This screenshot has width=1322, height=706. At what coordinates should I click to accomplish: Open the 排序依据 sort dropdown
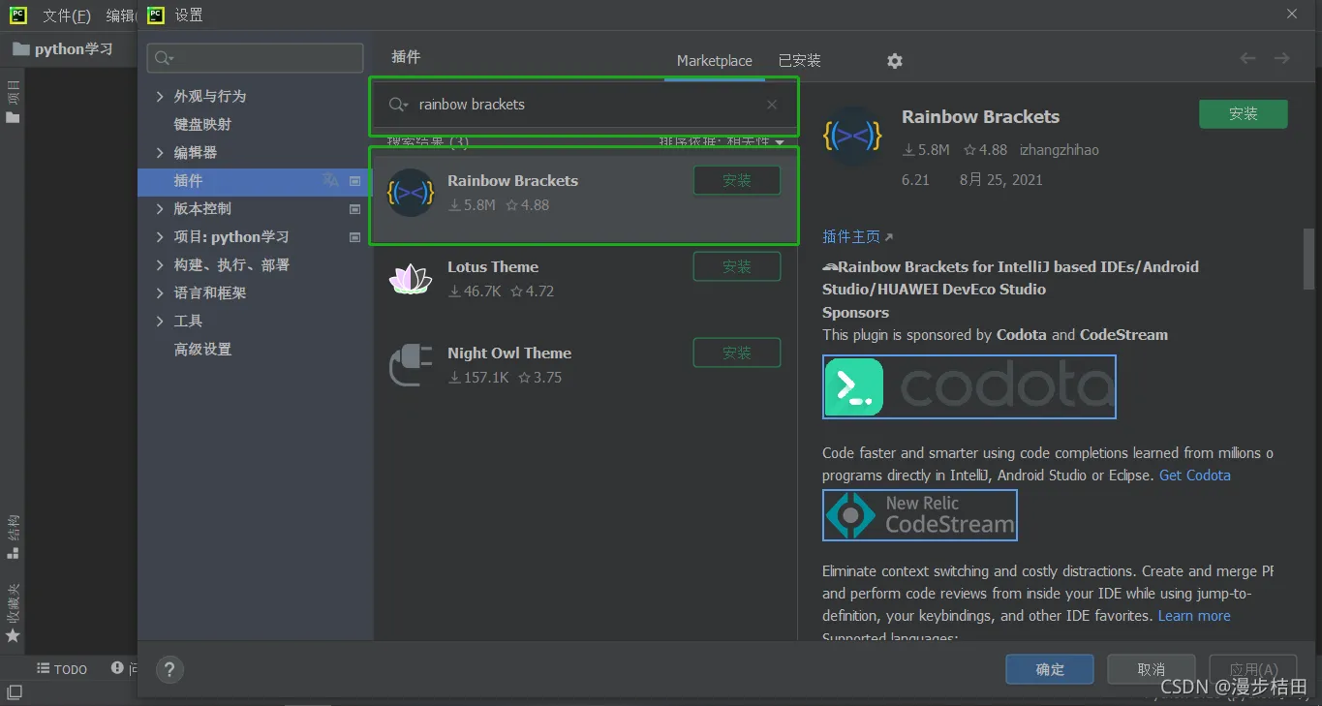tap(722, 142)
